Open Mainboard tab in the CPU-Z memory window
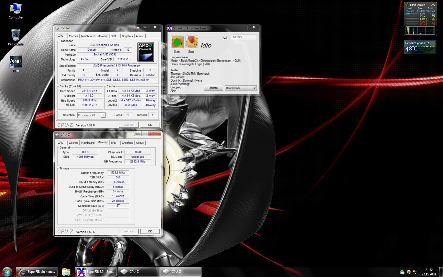 tap(88, 143)
